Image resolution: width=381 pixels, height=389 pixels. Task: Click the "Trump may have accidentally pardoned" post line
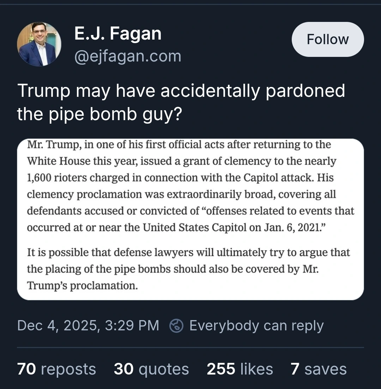181,91
